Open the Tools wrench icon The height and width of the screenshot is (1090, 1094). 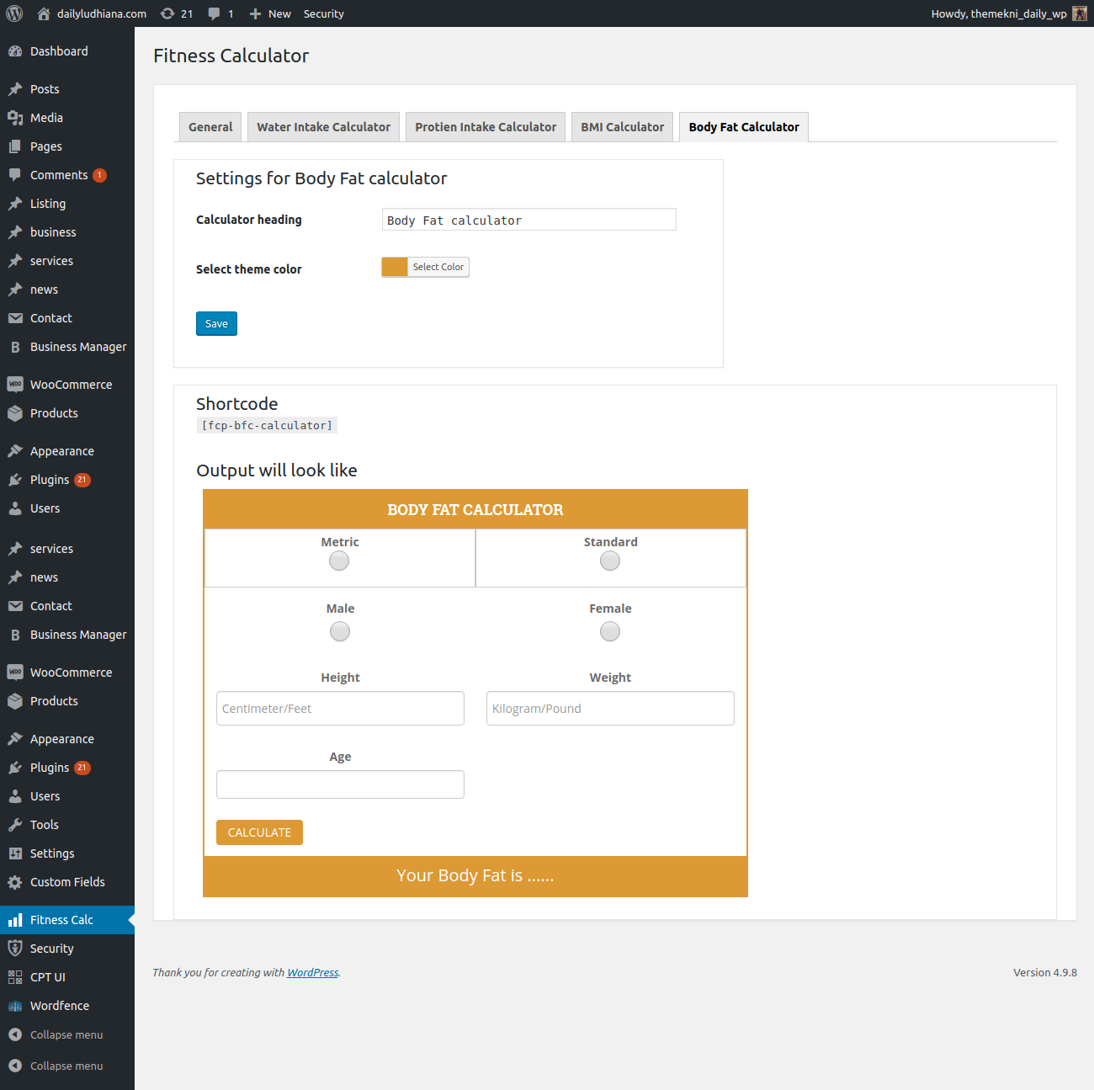(x=15, y=825)
